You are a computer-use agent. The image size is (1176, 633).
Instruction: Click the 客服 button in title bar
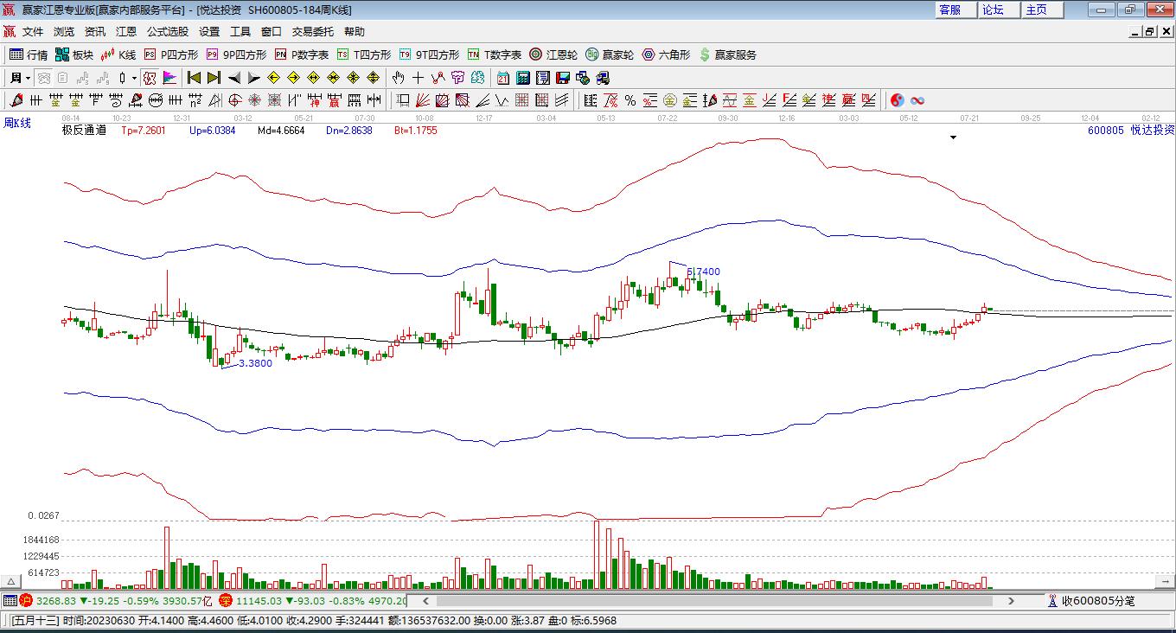pyautogui.click(x=949, y=10)
